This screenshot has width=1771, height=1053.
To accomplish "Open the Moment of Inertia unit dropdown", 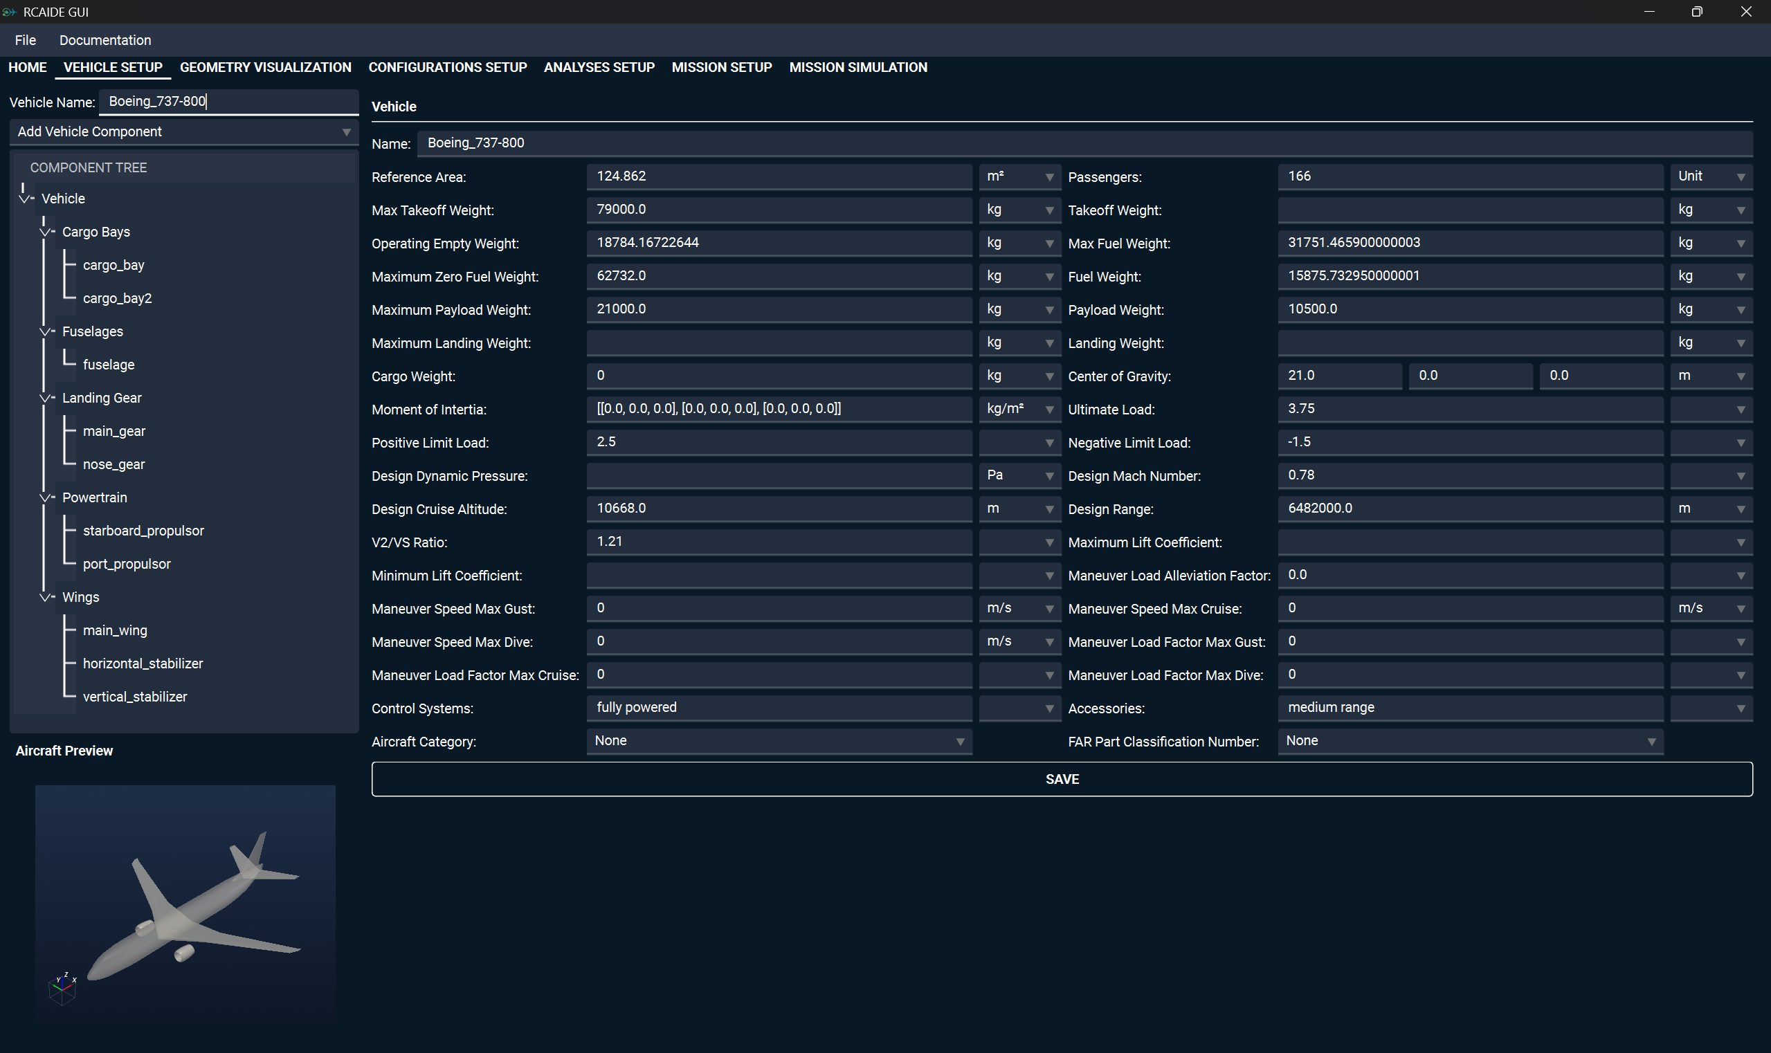I will pos(1019,410).
